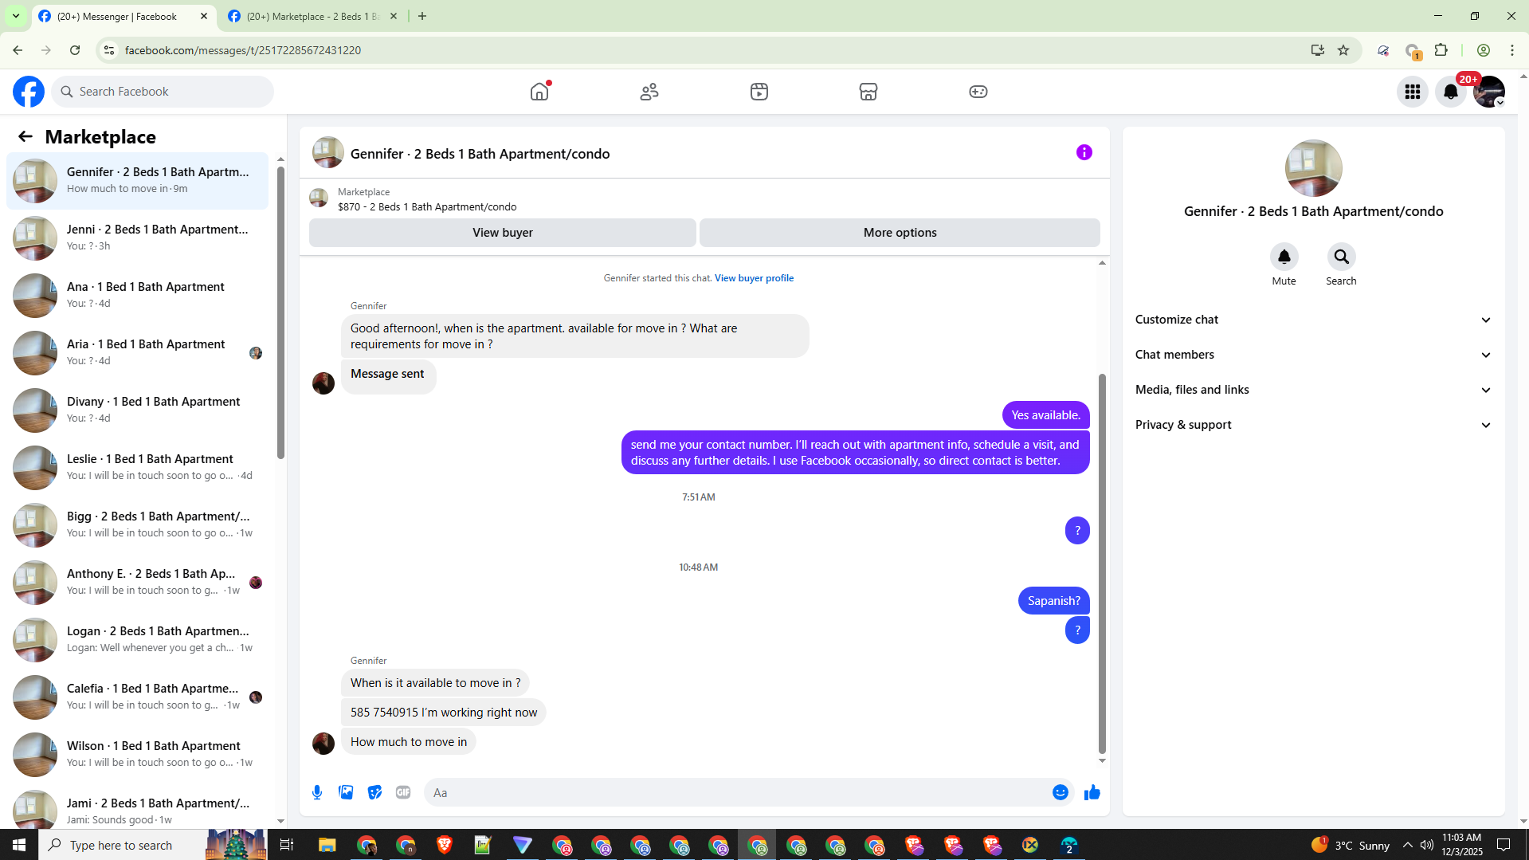Open the Marketplace storefront icon in top navigation
Image resolution: width=1529 pixels, height=860 pixels.
click(x=868, y=92)
